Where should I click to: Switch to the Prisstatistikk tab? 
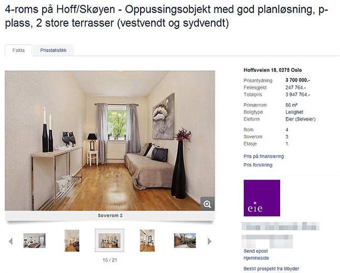point(54,50)
